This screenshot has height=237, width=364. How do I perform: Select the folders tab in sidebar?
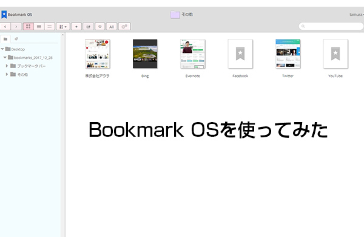pos(5,39)
